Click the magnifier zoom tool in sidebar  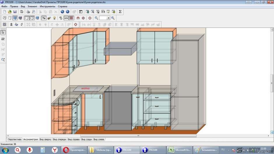point(3,60)
